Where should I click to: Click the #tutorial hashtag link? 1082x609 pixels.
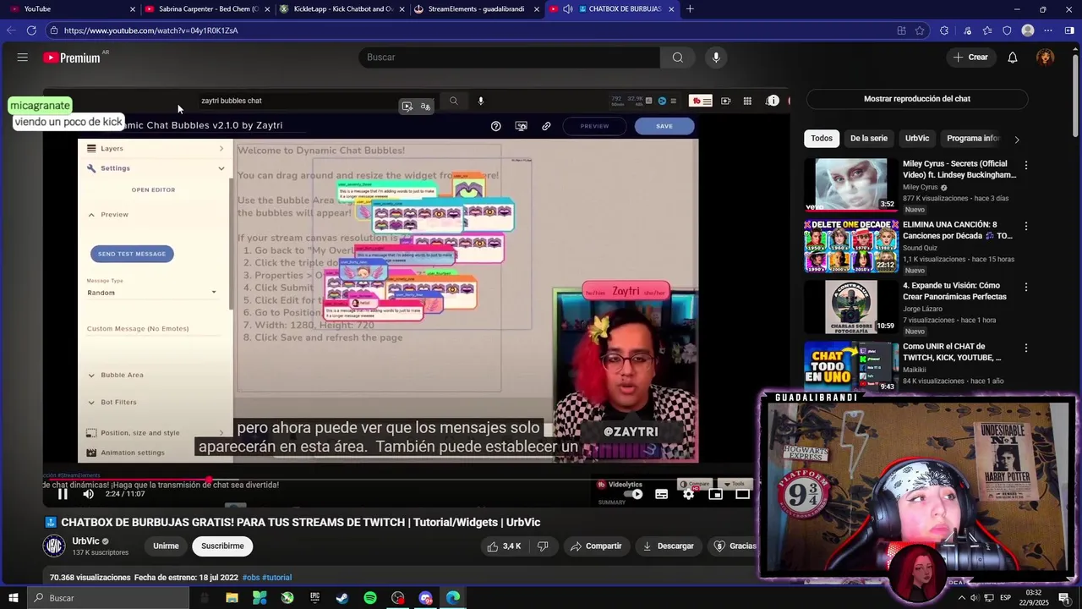[276, 578]
